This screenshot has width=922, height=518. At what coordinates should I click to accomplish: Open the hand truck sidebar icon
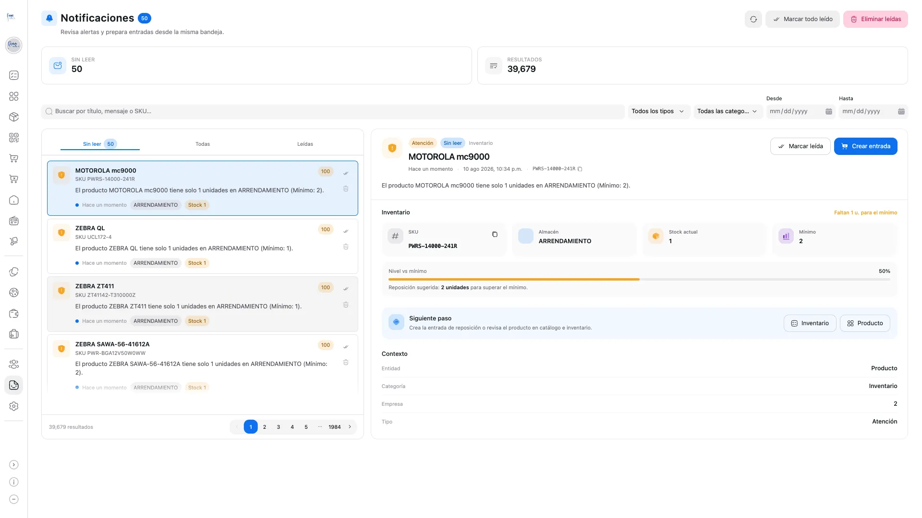point(14,241)
